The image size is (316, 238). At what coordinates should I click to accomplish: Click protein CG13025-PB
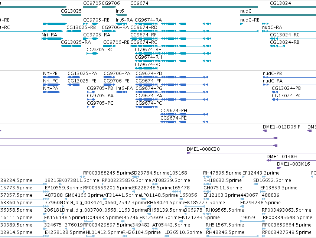click(82, 81)
